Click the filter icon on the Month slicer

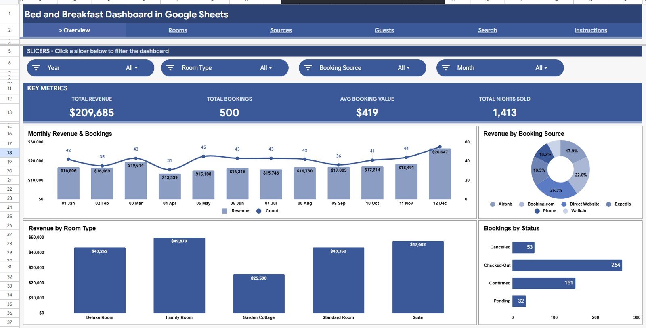pos(446,68)
